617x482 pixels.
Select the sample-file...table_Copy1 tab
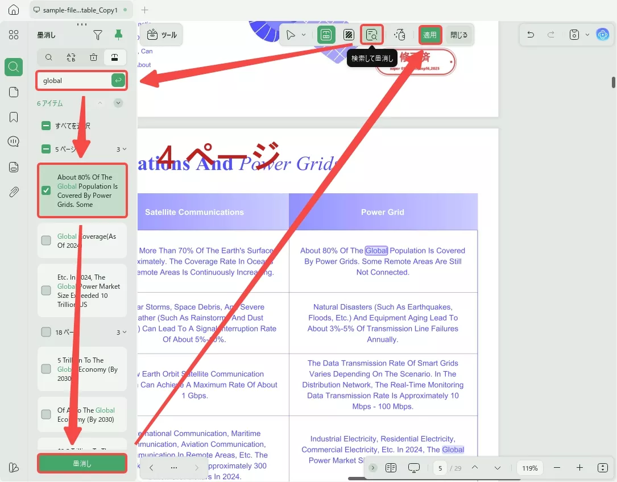point(81,10)
